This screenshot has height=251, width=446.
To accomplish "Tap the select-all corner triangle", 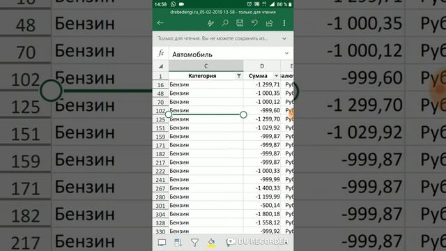I will 161,66.
